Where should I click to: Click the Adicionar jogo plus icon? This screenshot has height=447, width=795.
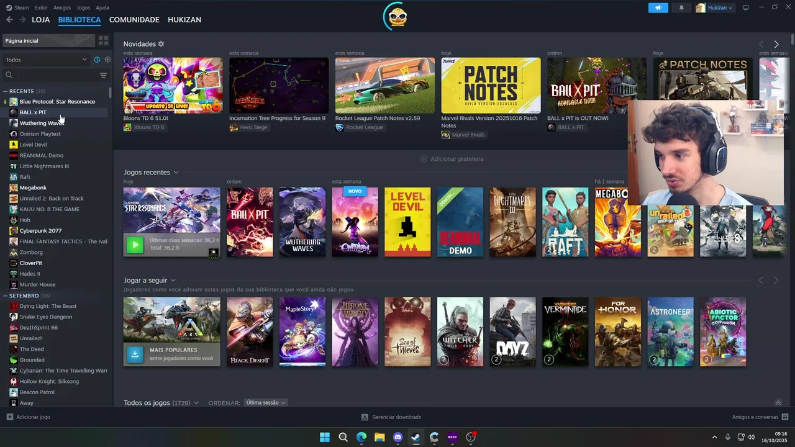point(9,417)
